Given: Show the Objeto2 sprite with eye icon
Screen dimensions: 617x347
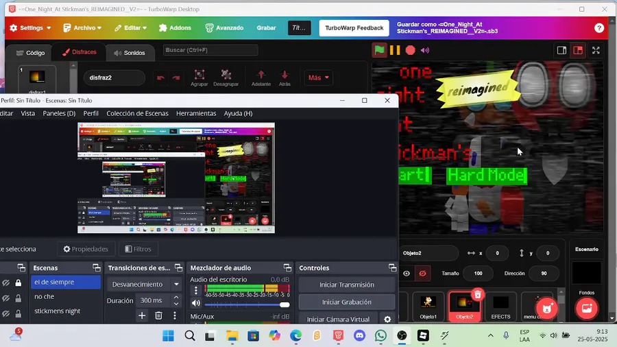Looking at the screenshot, I should 407,273.
